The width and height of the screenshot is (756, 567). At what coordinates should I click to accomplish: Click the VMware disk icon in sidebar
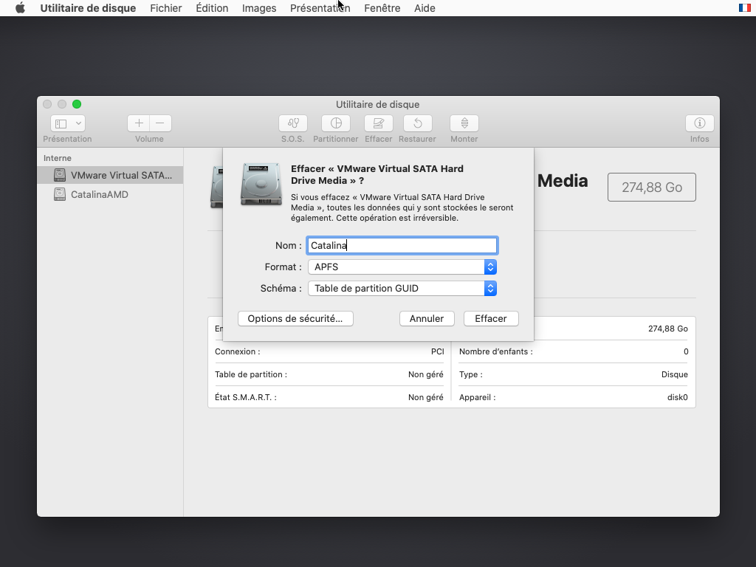[60, 175]
